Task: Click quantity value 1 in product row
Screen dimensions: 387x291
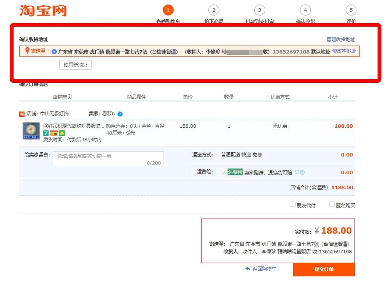Action: pyautogui.click(x=229, y=126)
